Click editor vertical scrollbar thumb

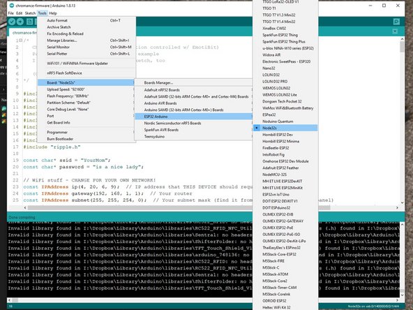[x=402, y=47]
